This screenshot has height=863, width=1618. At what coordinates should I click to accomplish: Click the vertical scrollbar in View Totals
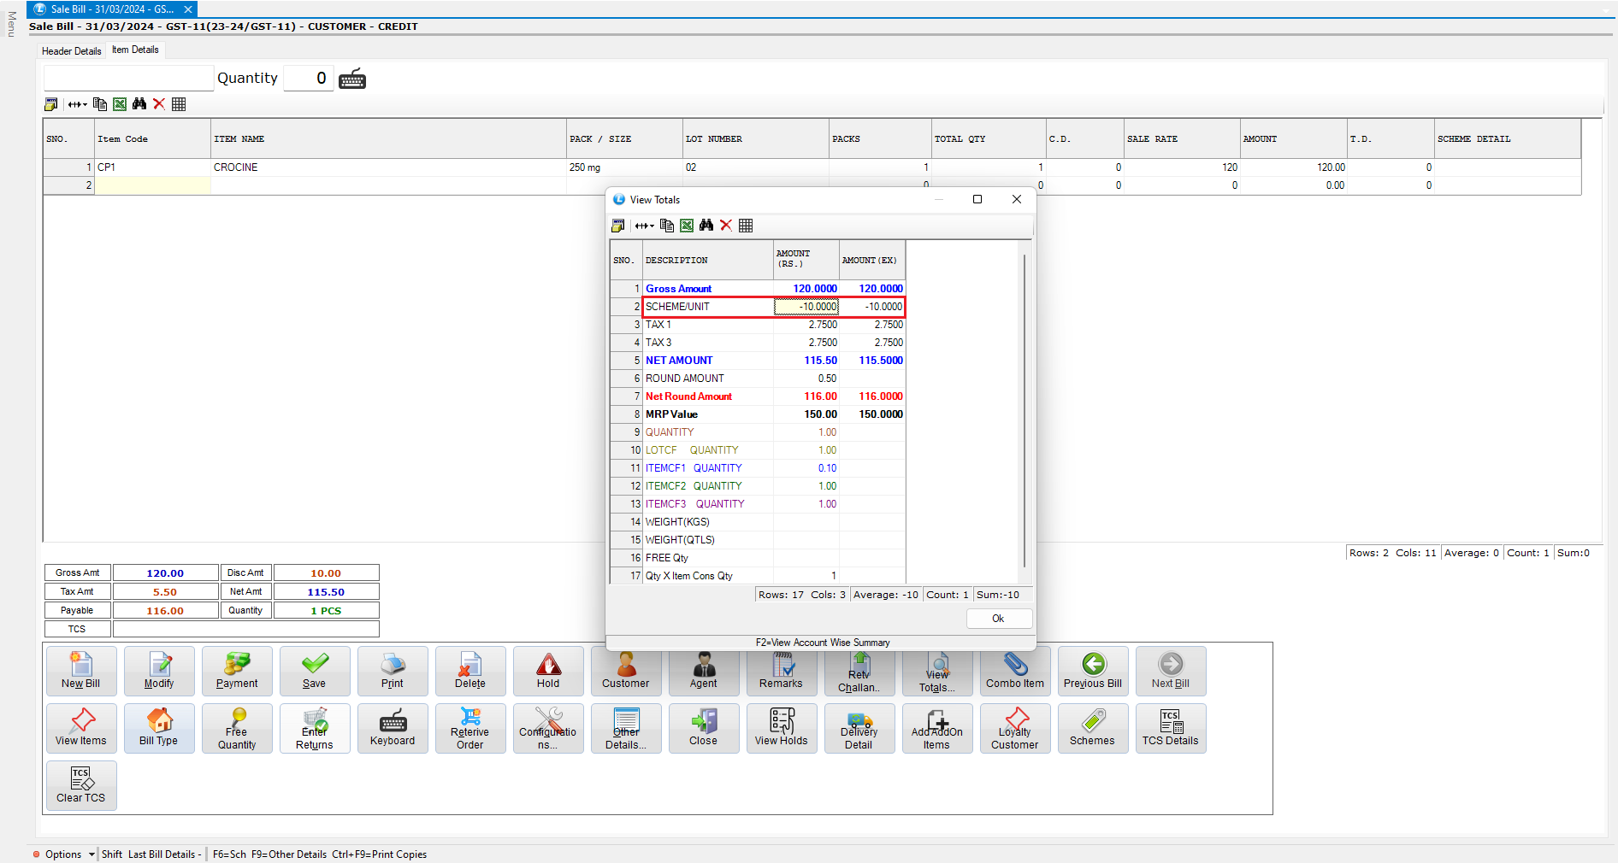(x=1025, y=410)
